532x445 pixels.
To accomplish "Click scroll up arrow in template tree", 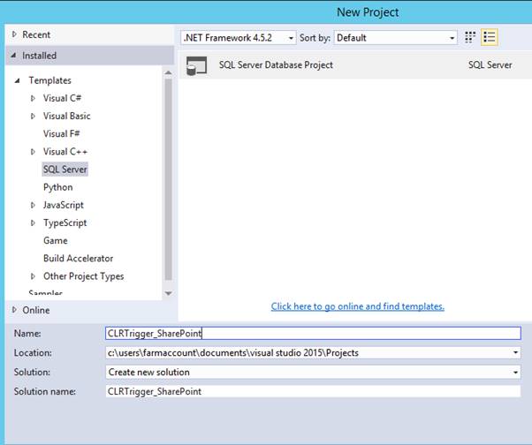I will 168,72.
